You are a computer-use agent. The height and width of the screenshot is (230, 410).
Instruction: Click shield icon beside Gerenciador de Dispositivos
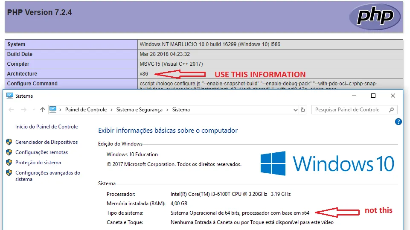click(x=9, y=142)
